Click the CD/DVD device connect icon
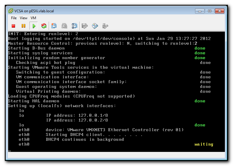 (x=95, y=26)
